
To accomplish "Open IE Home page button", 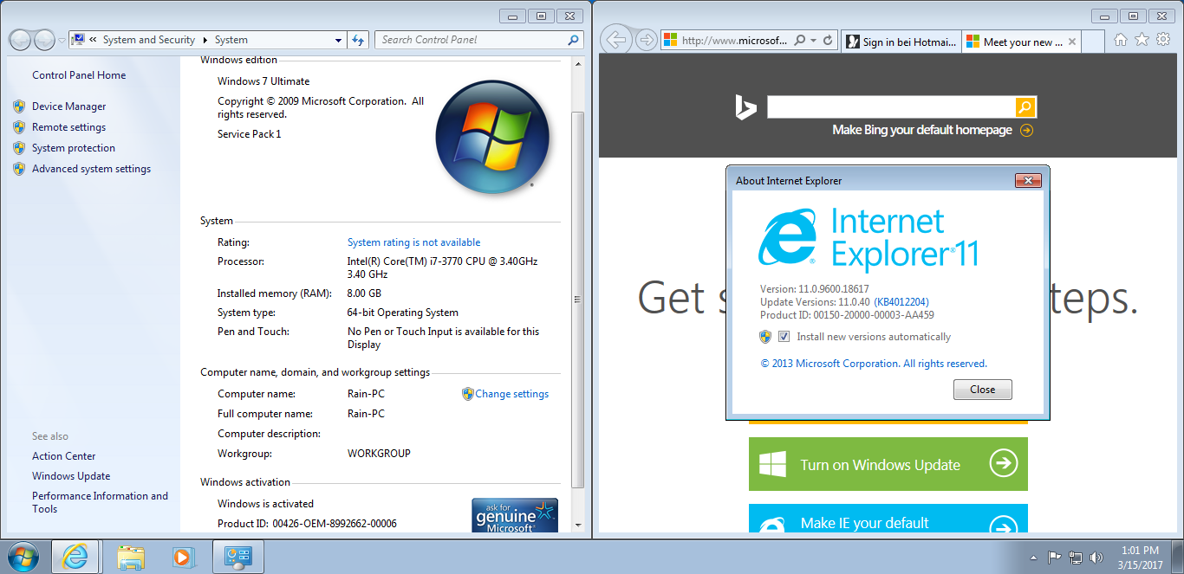I will [x=1121, y=40].
